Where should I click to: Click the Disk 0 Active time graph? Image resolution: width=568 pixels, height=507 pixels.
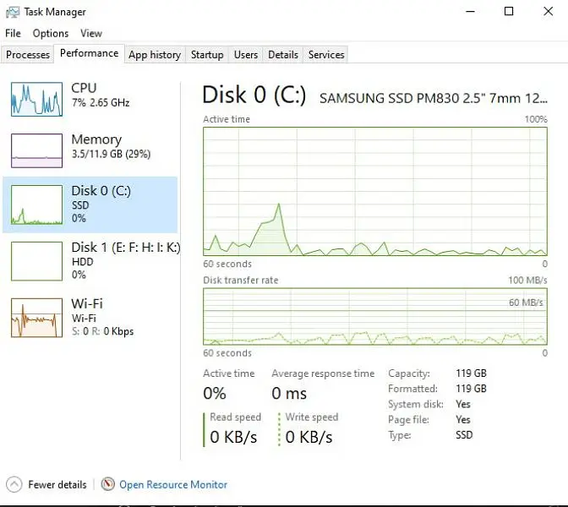tap(375, 191)
